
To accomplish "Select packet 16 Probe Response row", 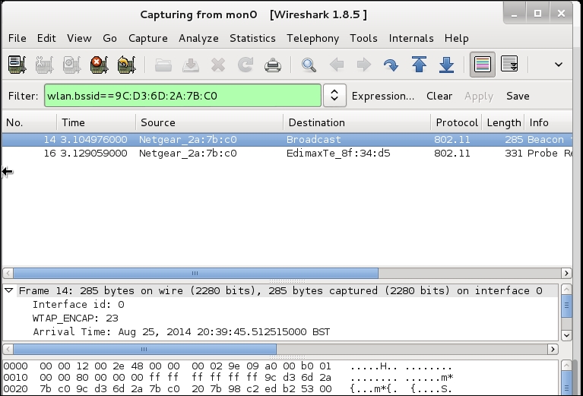I will 287,154.
